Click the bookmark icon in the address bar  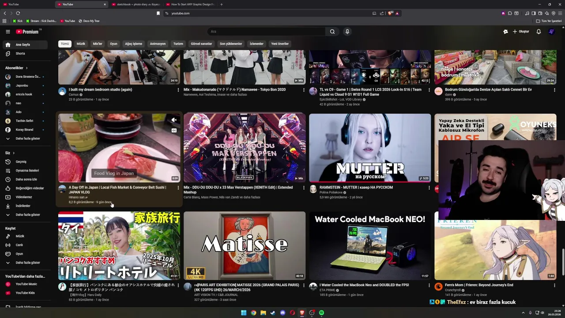point(158,13)
